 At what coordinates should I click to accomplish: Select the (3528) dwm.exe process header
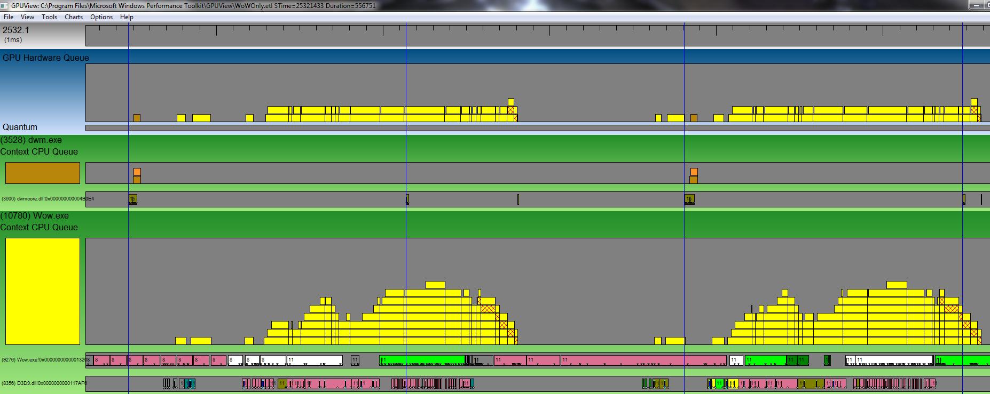[31, 140]
